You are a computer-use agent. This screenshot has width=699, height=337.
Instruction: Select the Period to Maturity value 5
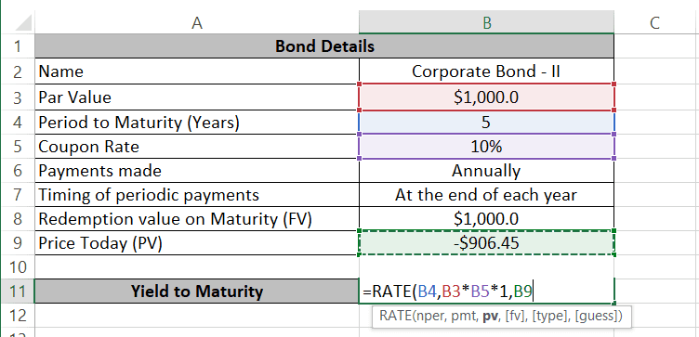[x=486, y=122]
